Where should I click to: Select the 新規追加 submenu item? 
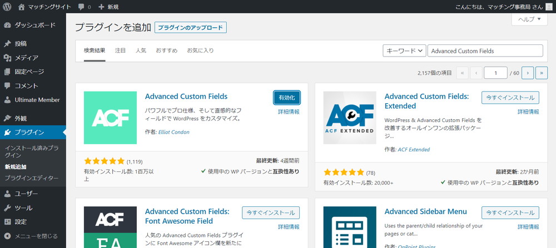16,166
